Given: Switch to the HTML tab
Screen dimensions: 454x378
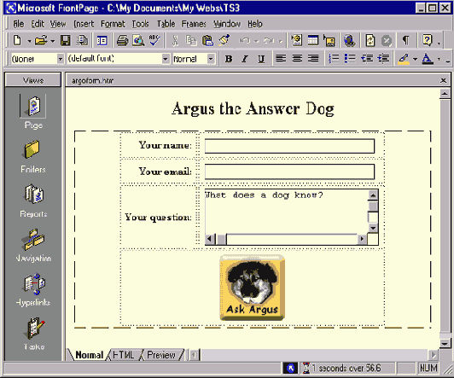Looking at the screenshot, I should point(124,355).
